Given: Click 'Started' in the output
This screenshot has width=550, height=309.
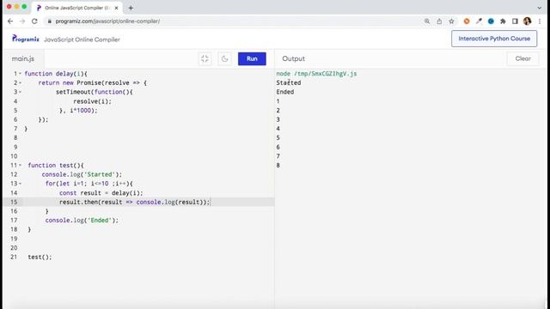Looking at the screenshot, I should (289, 82).
